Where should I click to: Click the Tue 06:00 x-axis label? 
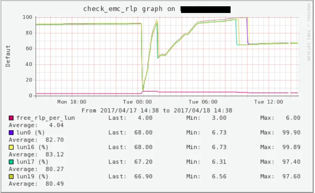coord(204,102)
